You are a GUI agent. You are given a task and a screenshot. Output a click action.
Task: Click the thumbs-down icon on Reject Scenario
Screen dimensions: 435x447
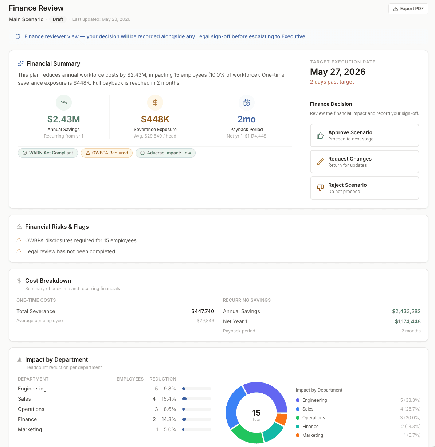tap(320, 188)
